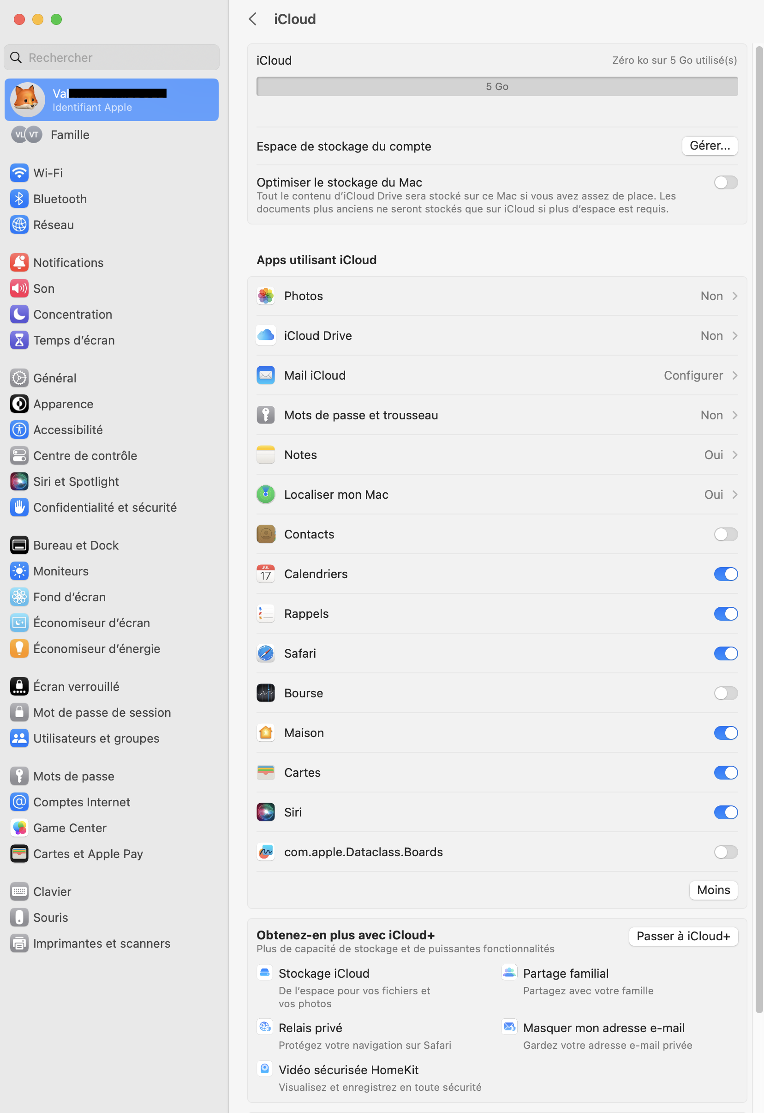Click the Rechercher search field
The height and width of the screenshot is (1113, 764).
click(x=112, y=57)
